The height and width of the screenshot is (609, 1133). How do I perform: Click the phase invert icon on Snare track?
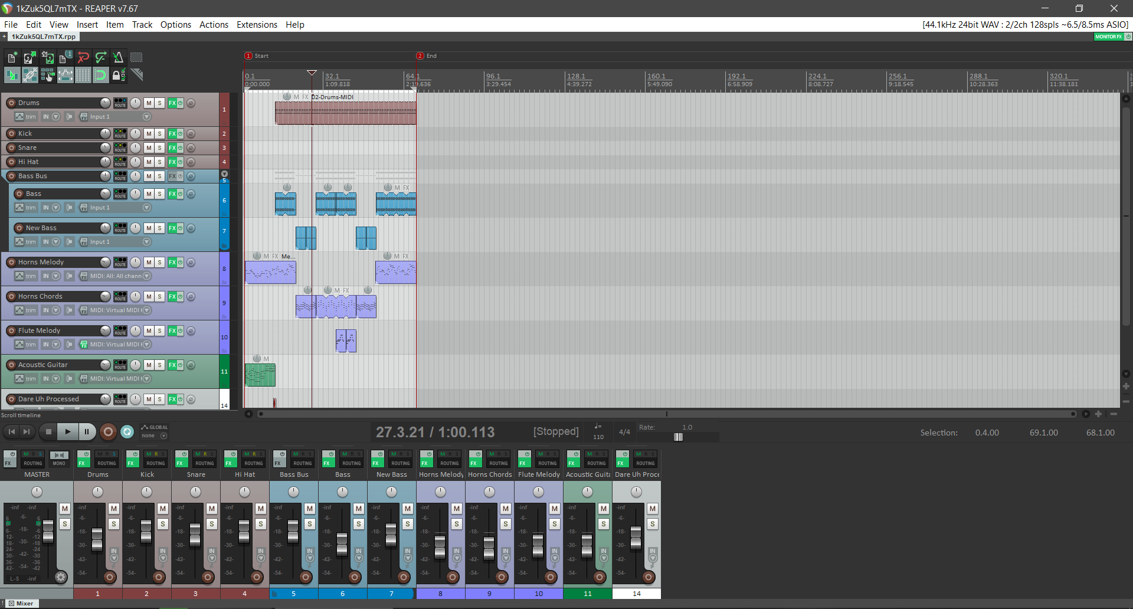click(x=191, y=148)
